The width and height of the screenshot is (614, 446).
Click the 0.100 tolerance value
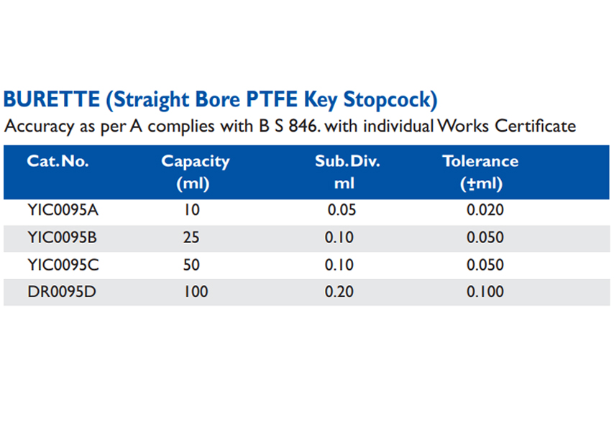click(x=485, y=292)
